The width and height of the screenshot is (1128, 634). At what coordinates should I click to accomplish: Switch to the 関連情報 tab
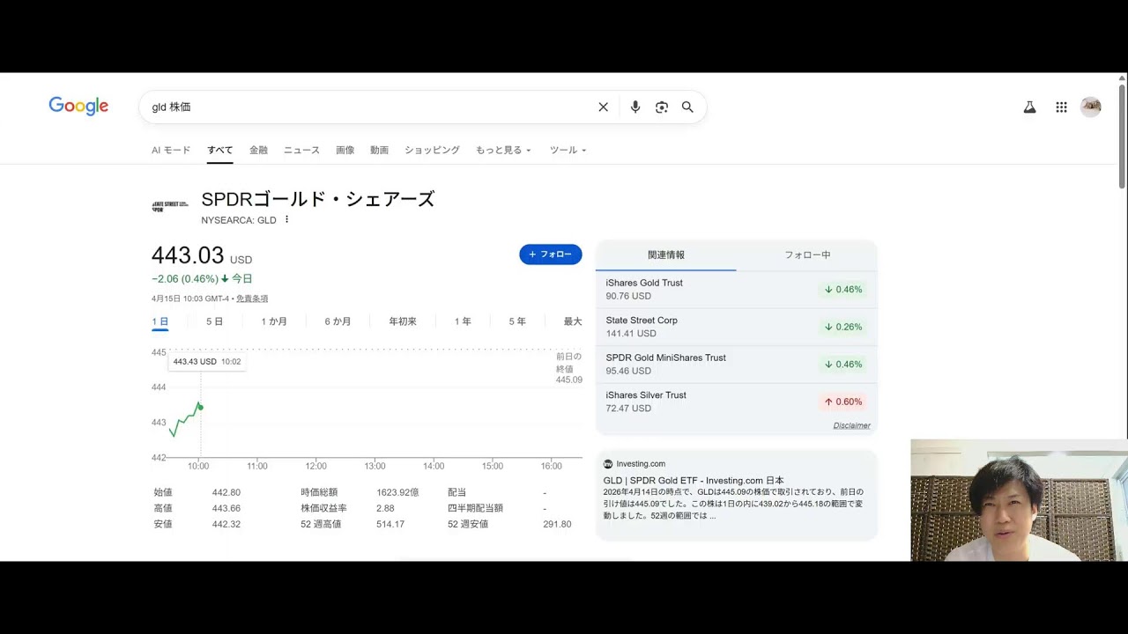coord(666,254)
